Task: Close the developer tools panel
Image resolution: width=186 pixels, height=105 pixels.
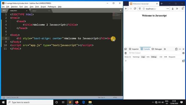Action: [x=183, y=49]
